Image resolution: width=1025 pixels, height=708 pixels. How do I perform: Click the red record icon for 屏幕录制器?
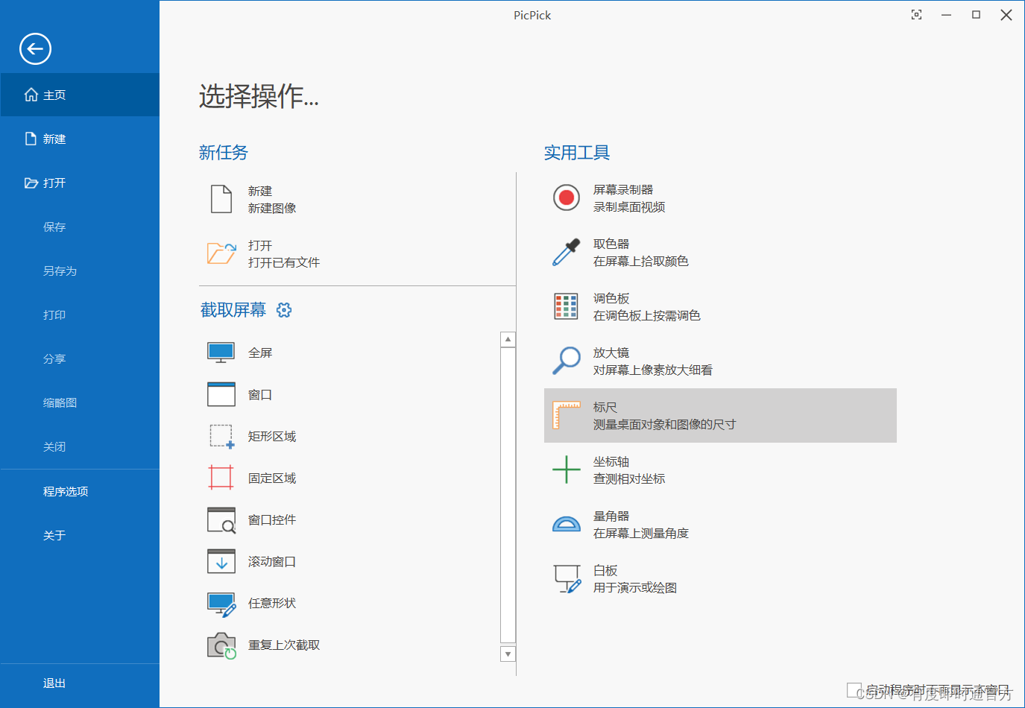(x=567, y=197)
